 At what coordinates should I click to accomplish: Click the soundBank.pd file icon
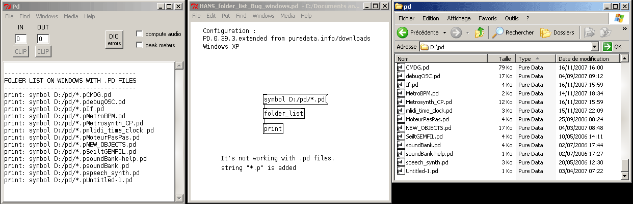click(x=400, y=145)
